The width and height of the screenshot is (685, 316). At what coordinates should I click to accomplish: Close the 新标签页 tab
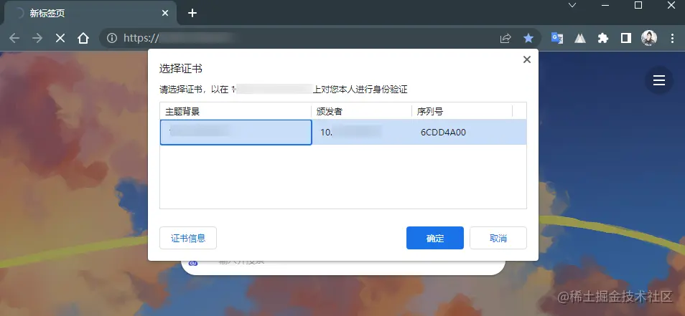click(165, 13)
